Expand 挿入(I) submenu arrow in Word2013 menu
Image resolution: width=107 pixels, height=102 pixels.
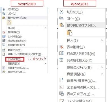(102, 40)
